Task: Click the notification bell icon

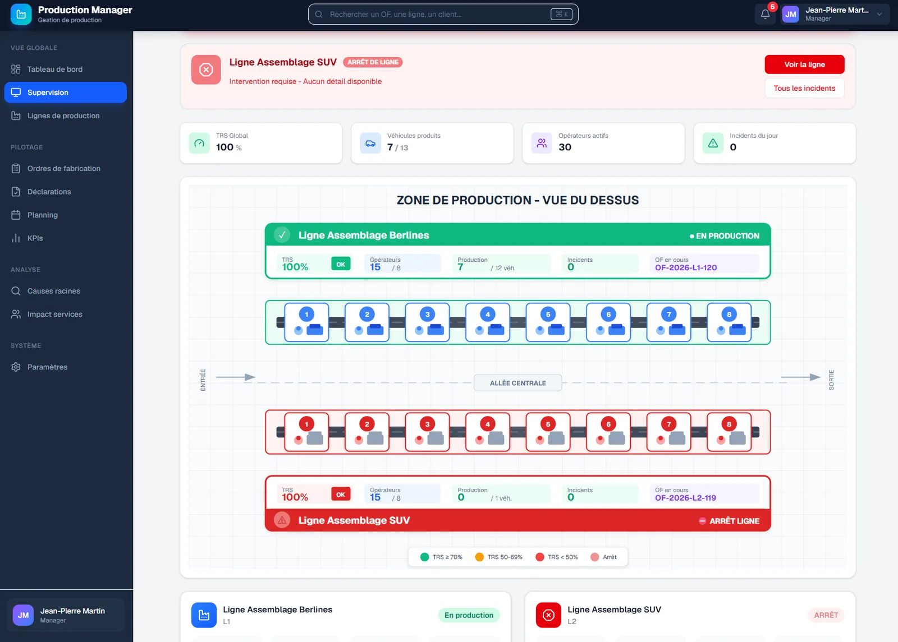Action: point(765,15)
